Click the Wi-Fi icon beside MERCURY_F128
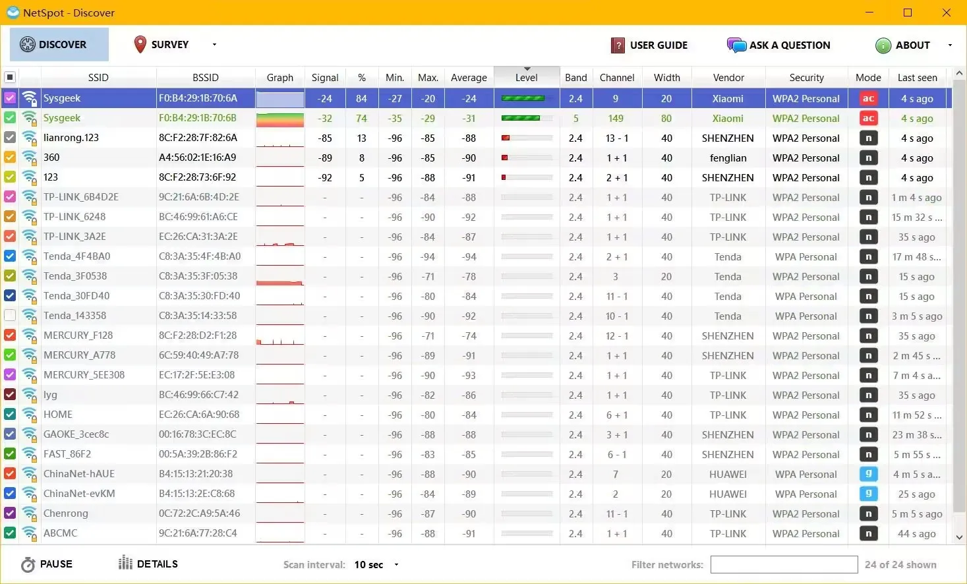The height and width of the screenshot is (584, 967). coord(29,336)
